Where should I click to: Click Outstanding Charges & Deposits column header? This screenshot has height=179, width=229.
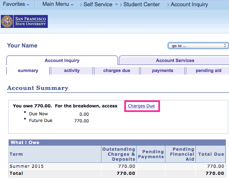pos(119,154)
